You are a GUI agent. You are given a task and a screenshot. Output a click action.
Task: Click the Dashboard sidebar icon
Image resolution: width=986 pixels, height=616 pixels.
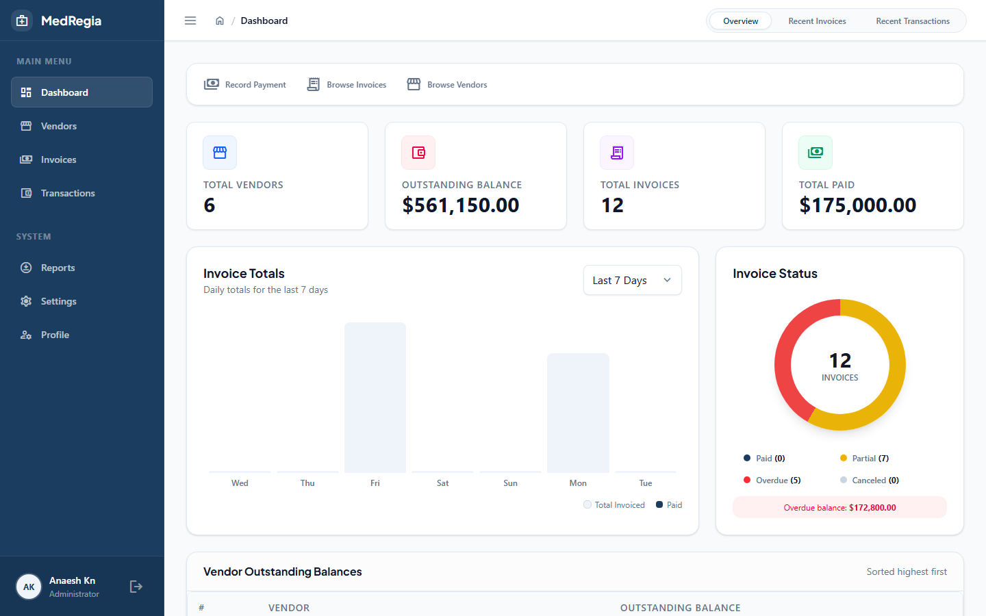coord(26,92)
